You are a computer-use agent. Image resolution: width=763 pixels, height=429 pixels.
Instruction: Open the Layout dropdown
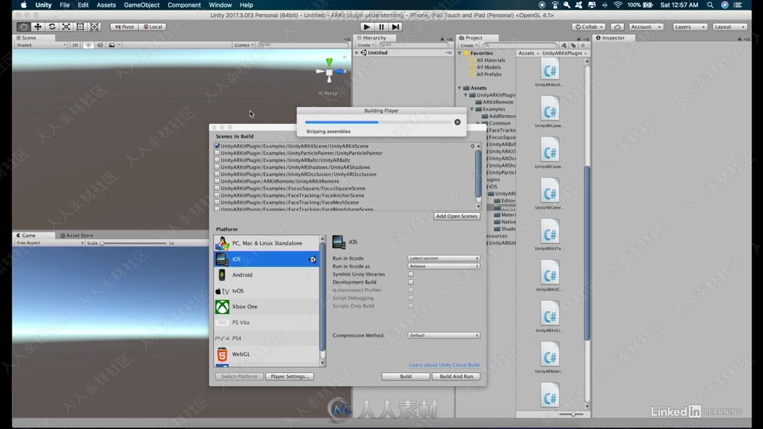730,27
